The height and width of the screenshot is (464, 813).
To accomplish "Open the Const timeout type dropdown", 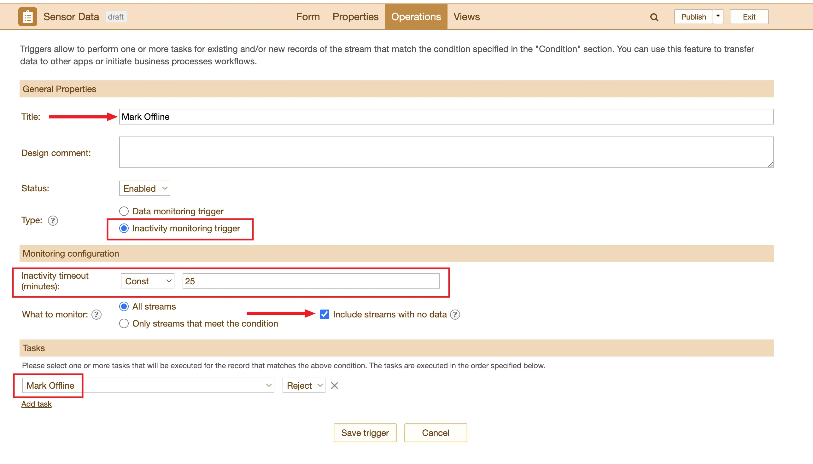I will (148, 281).
